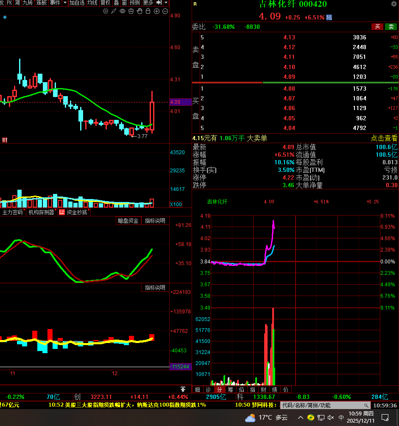Toggle the 九转 indicator
Screen dimensions: 399x426
click(x=28, y=3)
